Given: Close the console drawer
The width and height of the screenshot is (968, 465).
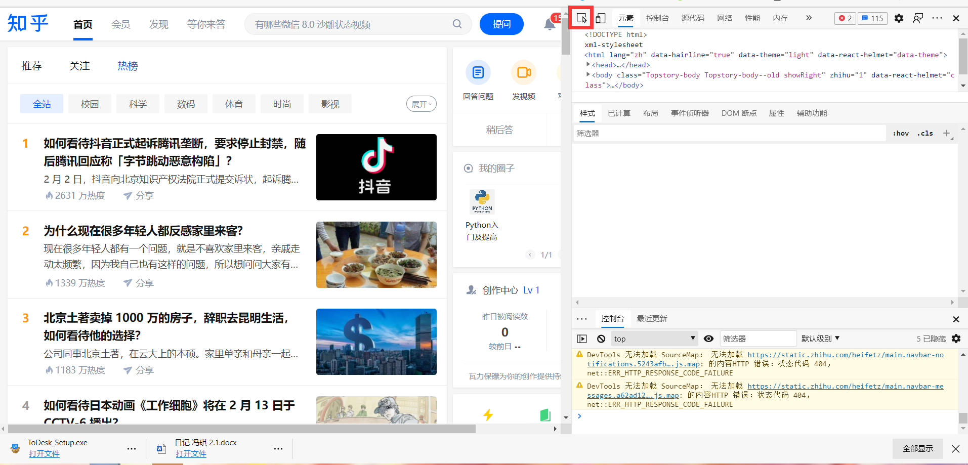Looking at the screenshot, I should click(956, 319).
